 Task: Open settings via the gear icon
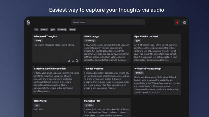(184, 23)
